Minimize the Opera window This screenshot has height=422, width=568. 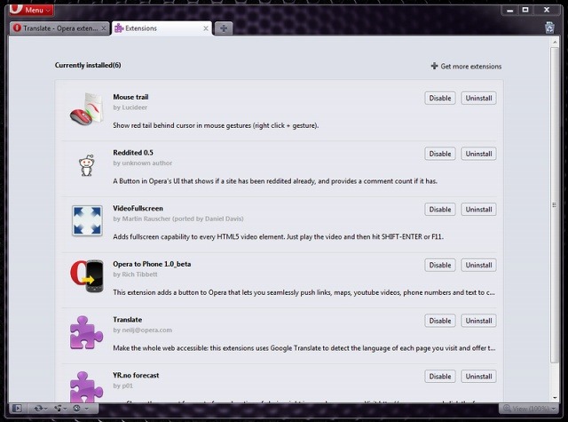(x=510, y=10)
